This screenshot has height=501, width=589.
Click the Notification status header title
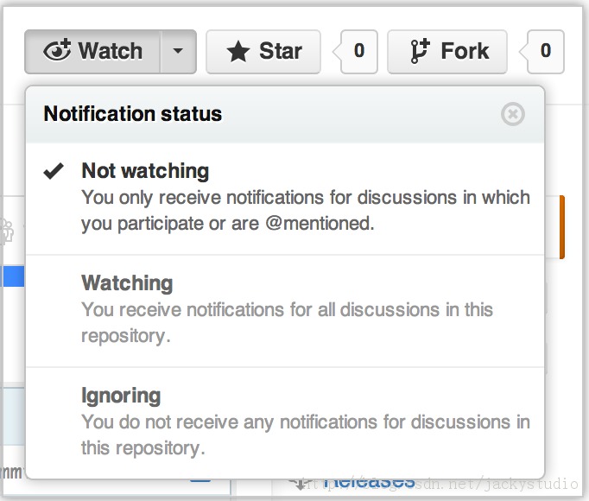133,114
